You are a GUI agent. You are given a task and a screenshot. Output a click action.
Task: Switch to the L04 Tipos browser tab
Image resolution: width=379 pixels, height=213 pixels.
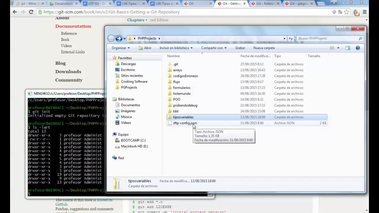(x=131, y=4)
